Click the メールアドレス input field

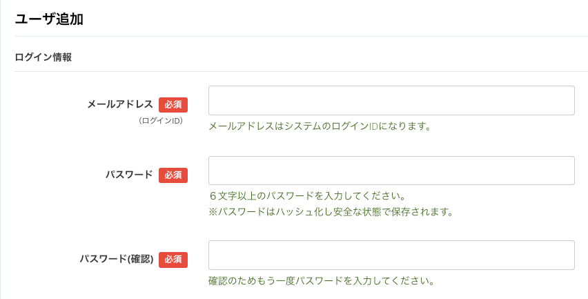click(x=391, y=101)
